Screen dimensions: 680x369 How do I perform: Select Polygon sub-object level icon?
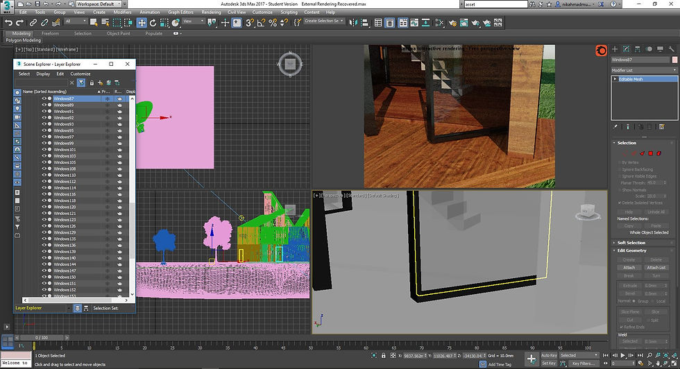pyautogui.click(x=651, y=153)
